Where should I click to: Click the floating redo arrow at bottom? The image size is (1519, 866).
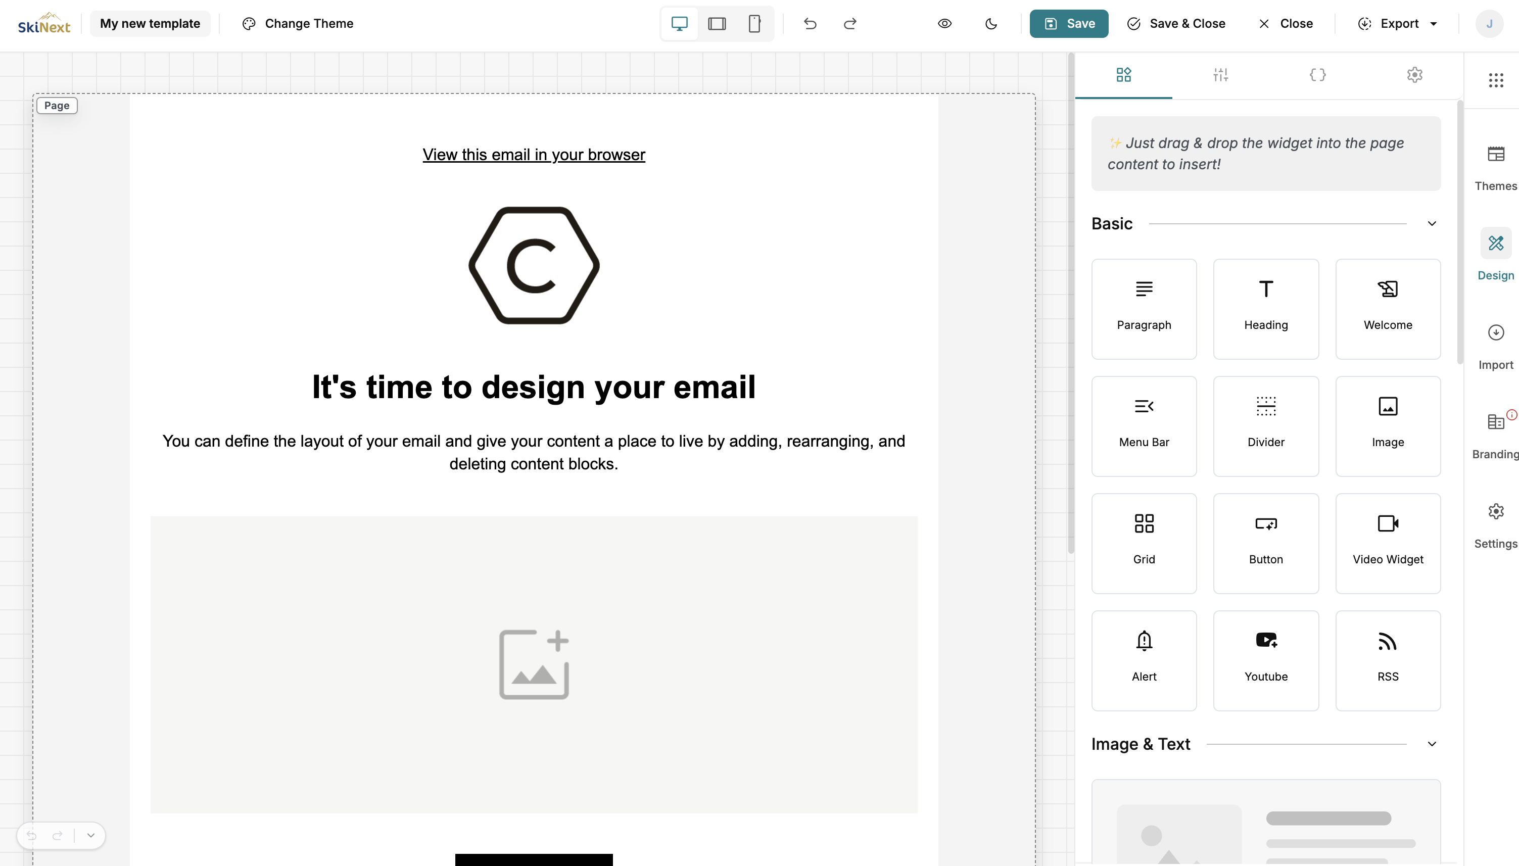(58, 836)
